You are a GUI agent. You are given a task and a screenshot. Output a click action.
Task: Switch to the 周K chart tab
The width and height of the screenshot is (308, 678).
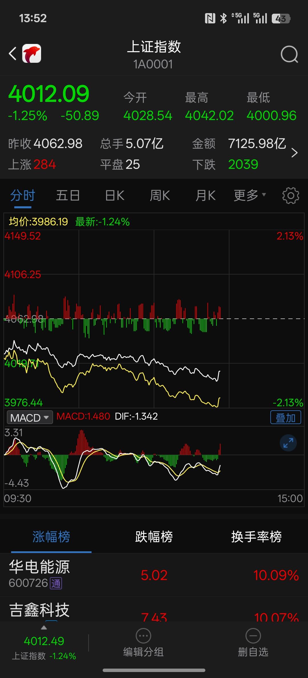[160, 195]
